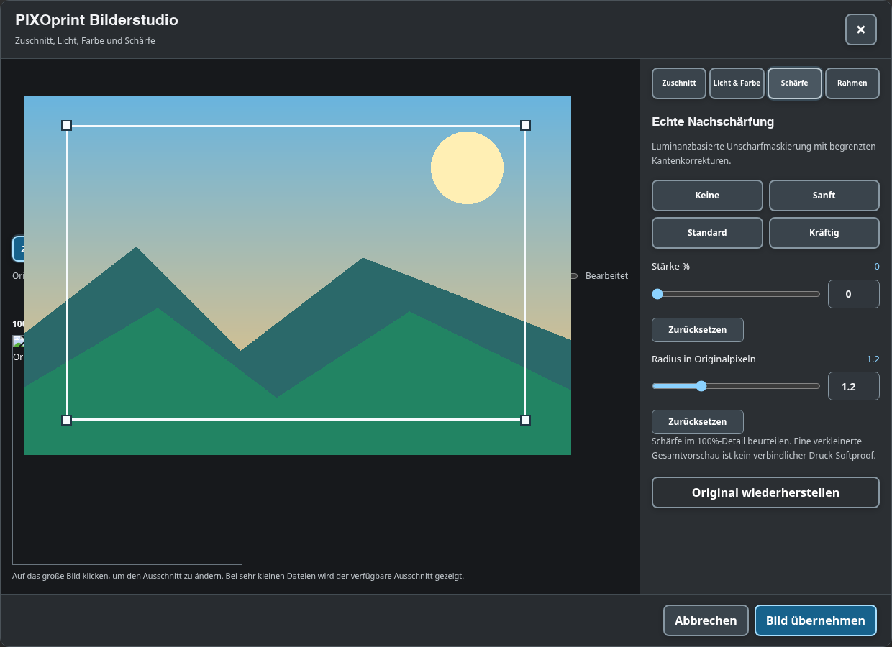This screenshot has height=647, width=892.
Task: Open the Licht & Farbe tab
Action: (x=737, y=83)
